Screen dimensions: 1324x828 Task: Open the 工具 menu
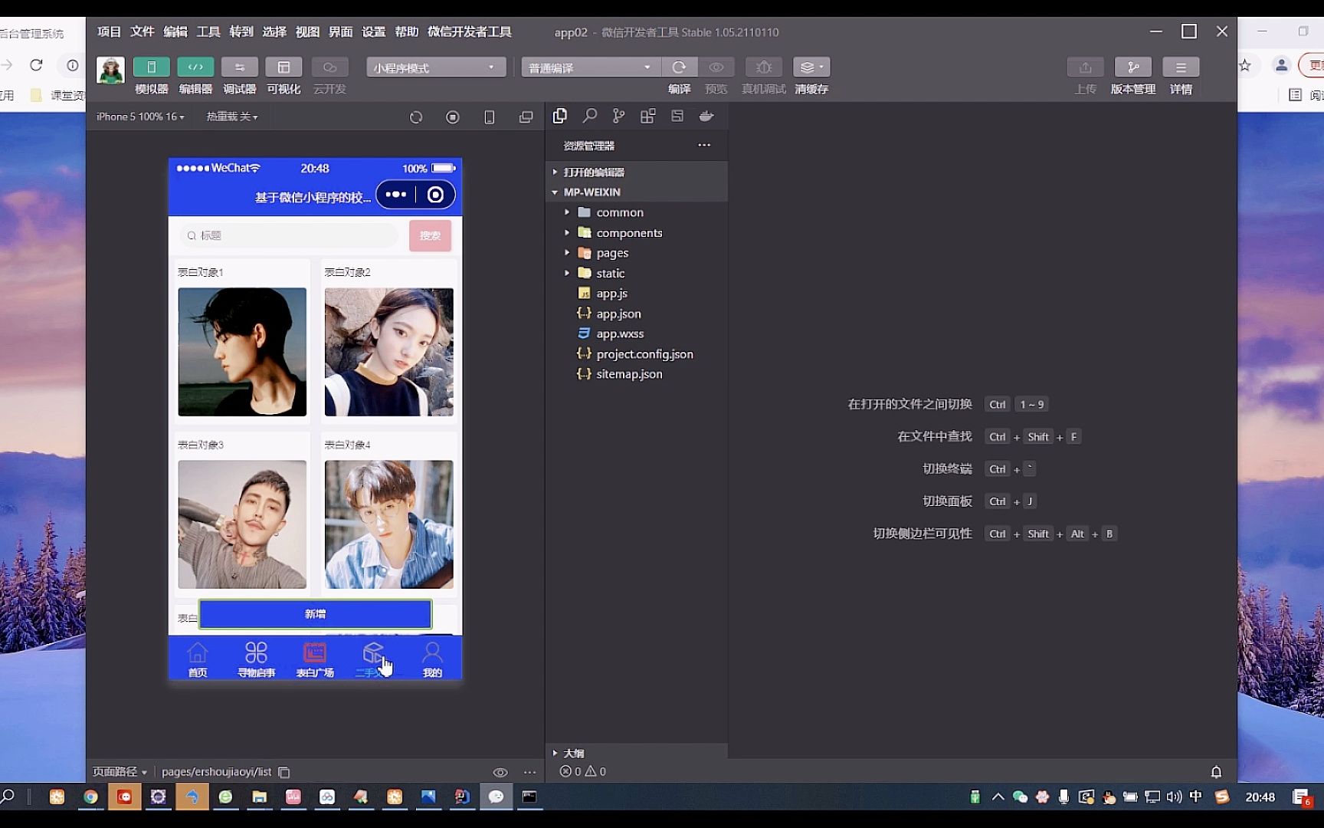tap(207, 31)
